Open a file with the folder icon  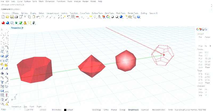(7, 17)
